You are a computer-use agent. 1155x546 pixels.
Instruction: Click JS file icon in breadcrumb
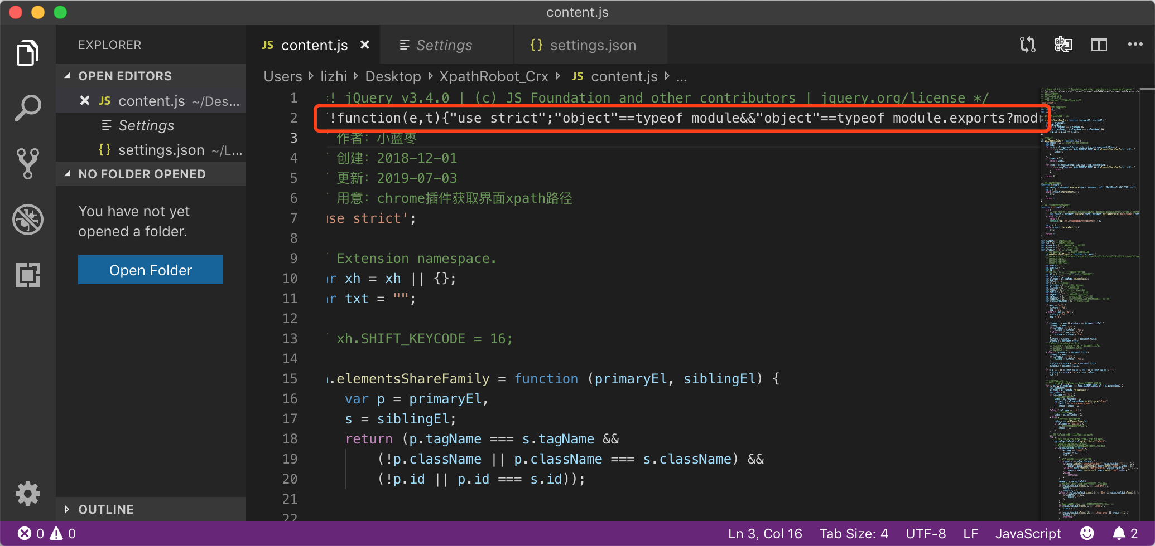tap(577, 76)
